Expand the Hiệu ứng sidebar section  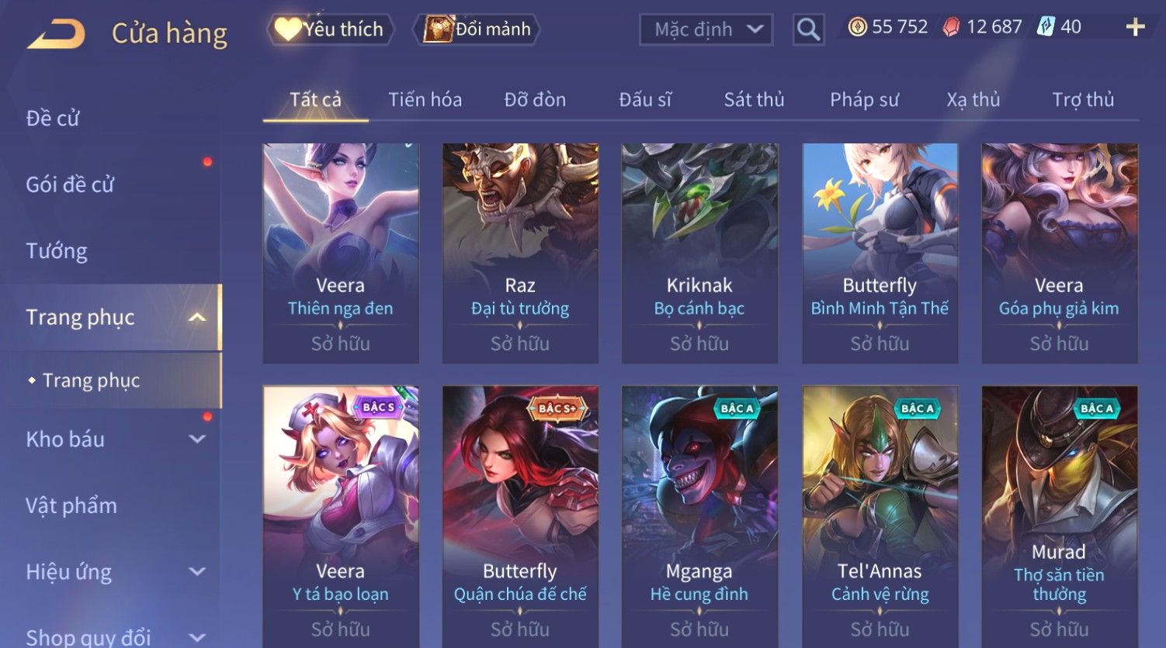(x=198, y=572)
